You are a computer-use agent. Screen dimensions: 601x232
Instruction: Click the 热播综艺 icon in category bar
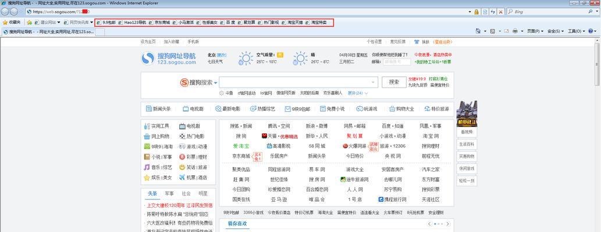[253, 109]
